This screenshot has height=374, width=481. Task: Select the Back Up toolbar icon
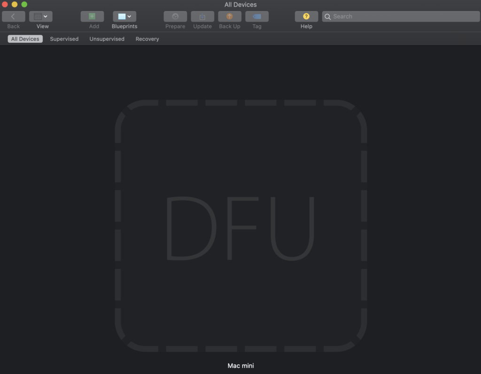[x=230, y=16]
